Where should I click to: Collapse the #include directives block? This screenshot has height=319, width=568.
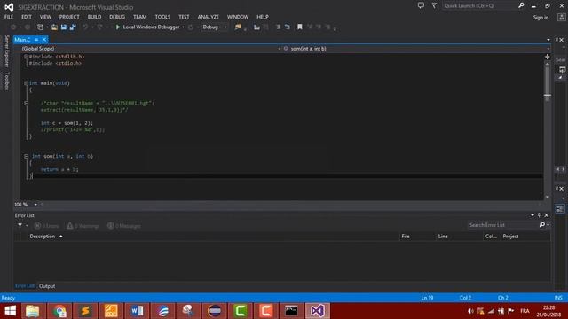[26, 57]
